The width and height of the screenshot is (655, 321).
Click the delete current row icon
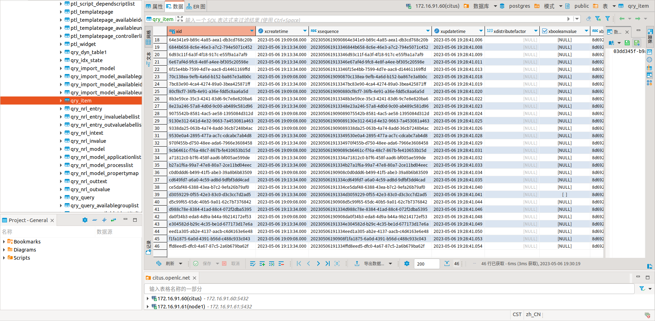point(281,264)
